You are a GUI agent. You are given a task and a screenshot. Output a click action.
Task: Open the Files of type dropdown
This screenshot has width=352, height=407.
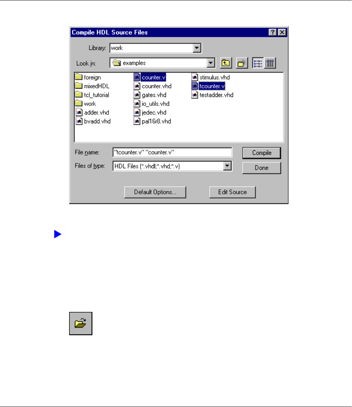tap(227, 166)
